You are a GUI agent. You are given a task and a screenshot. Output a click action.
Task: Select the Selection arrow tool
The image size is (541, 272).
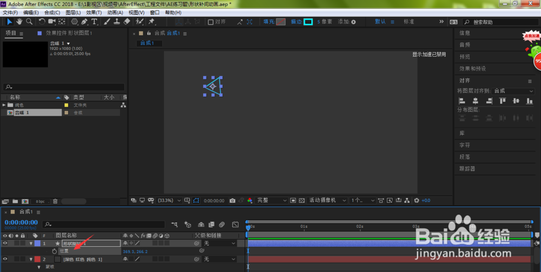[x=9, y=22]
